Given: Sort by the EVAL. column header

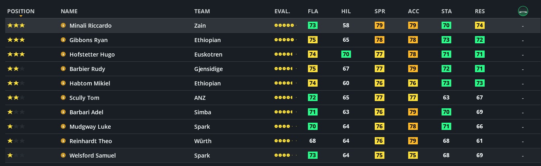Looking at the screenshot, I should click(x=282, y=11).
